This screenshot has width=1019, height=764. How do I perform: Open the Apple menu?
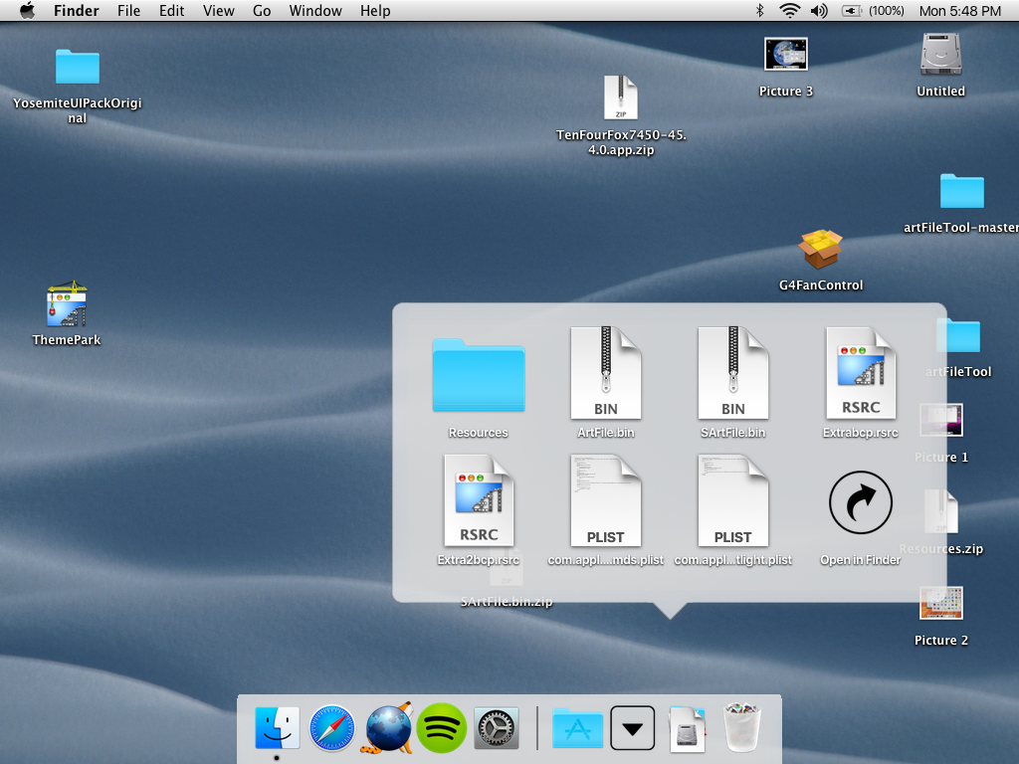click(x=27, y=10)
